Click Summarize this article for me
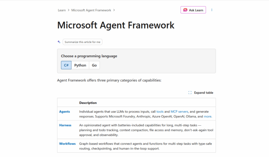Viewport: 269px width, 157px height. tap(82, 42)
